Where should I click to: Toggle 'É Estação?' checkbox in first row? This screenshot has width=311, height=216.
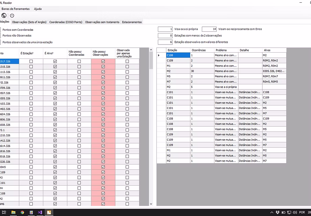coord(31,61)
